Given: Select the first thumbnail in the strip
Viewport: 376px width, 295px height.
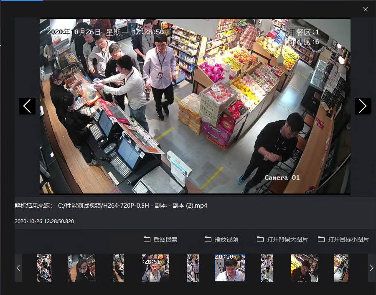Looking at the screenshot, I should (44, 268).
